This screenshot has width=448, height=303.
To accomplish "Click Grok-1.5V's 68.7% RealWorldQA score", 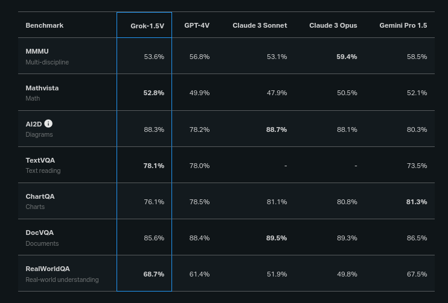I will (x=153, y=274).
